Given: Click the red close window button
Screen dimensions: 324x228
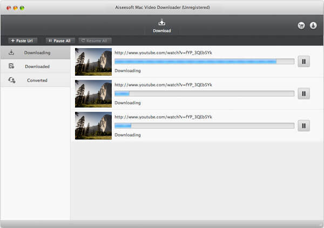Looking at the screenshot, I should pos(9,8).
